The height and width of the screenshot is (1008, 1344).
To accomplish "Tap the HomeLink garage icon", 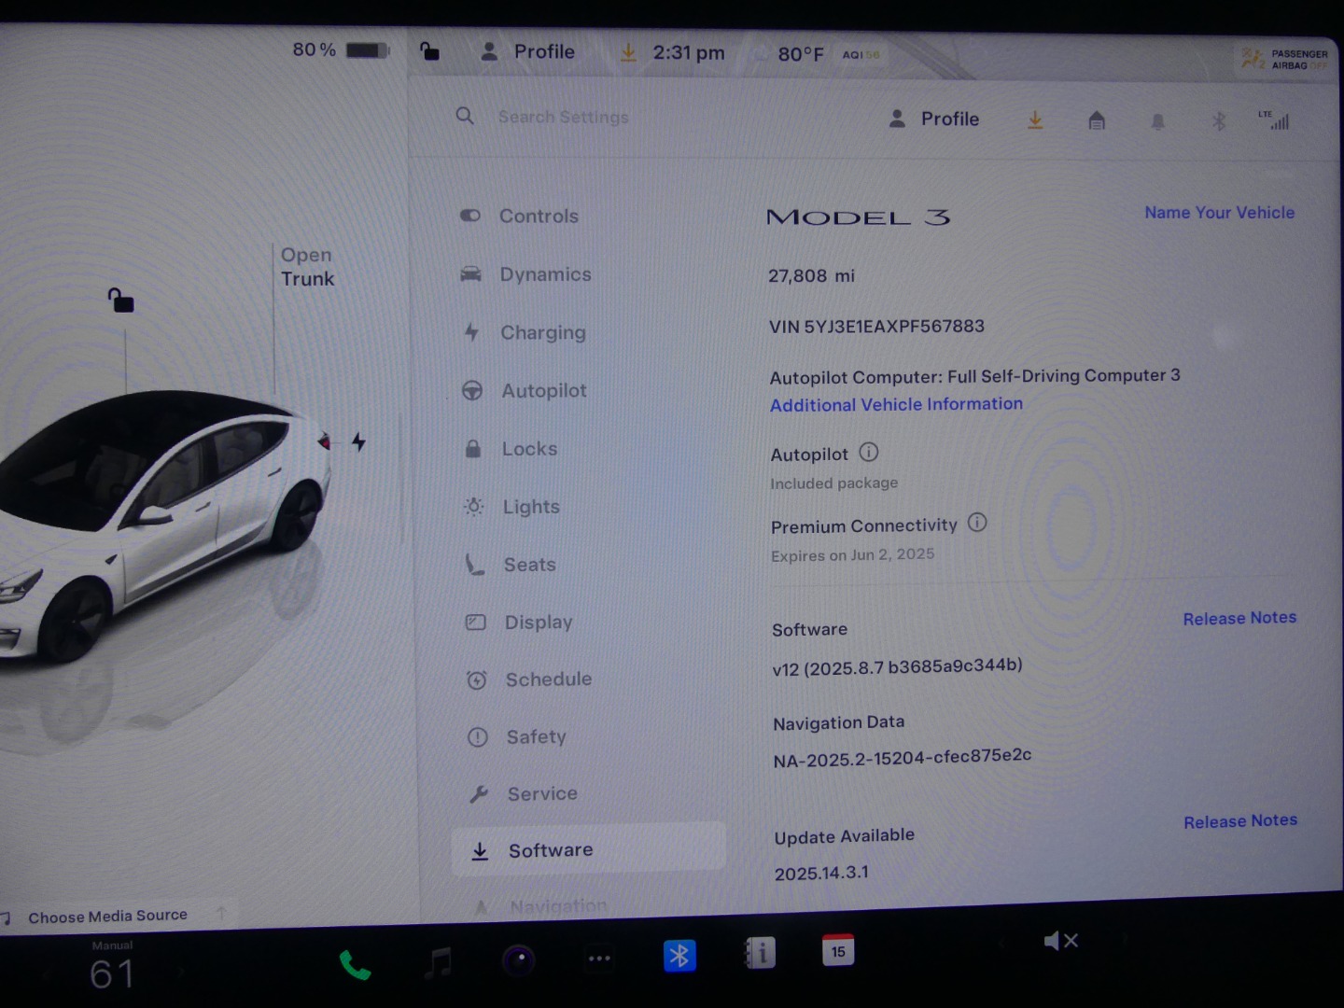I will click(1097, 120).
